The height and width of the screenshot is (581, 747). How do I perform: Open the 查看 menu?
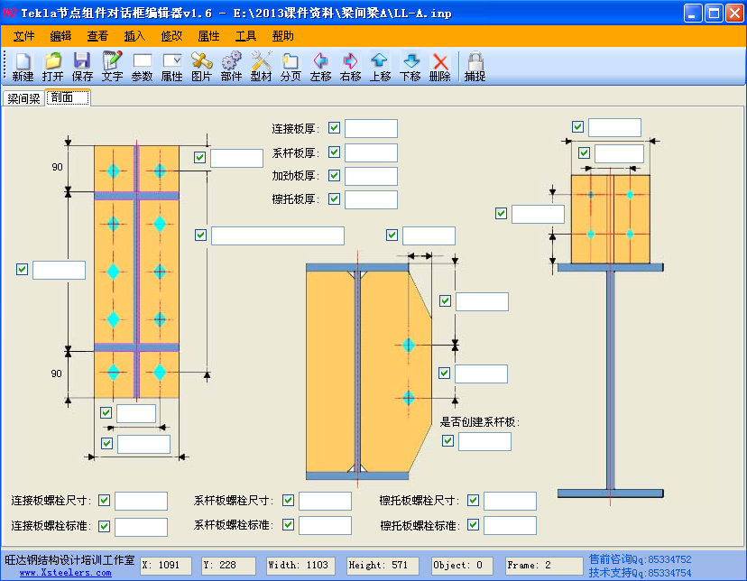(x=97, y=36)
